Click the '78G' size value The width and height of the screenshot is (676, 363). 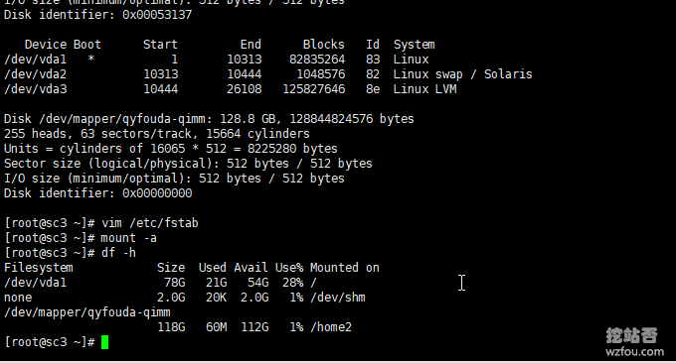pos(175,283)
